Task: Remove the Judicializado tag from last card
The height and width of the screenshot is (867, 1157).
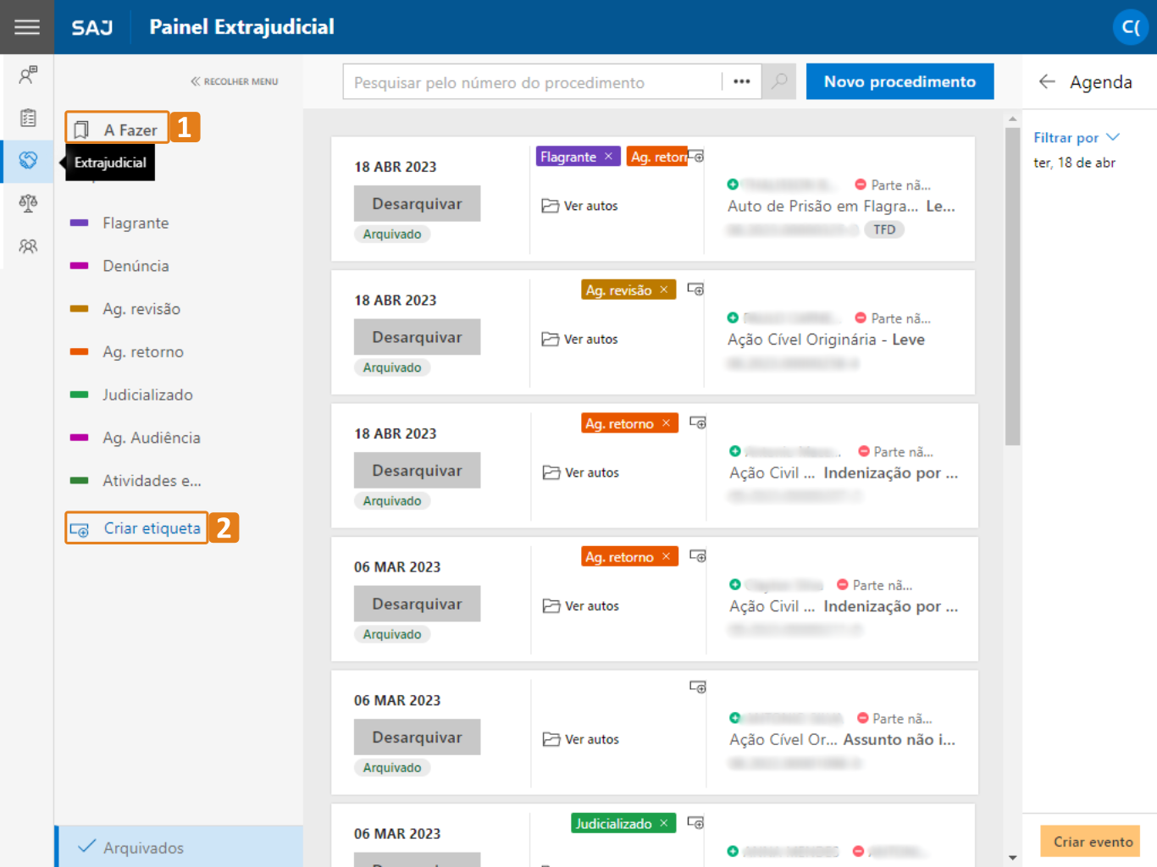Action: pyautogui.click(x=664, y=823)
